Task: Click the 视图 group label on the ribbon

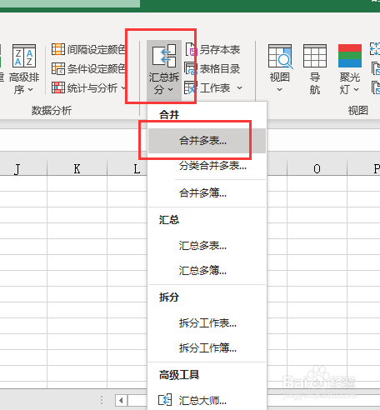Action: (x=358, y=111)
